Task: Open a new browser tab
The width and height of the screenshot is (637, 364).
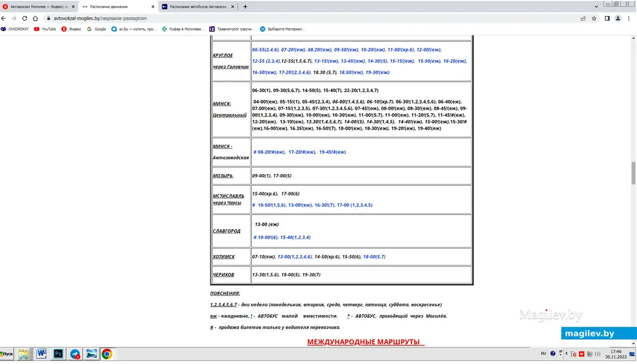Action: tap(246, 7)
